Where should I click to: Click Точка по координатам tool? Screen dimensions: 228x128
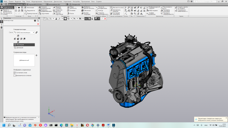(102, 7)
